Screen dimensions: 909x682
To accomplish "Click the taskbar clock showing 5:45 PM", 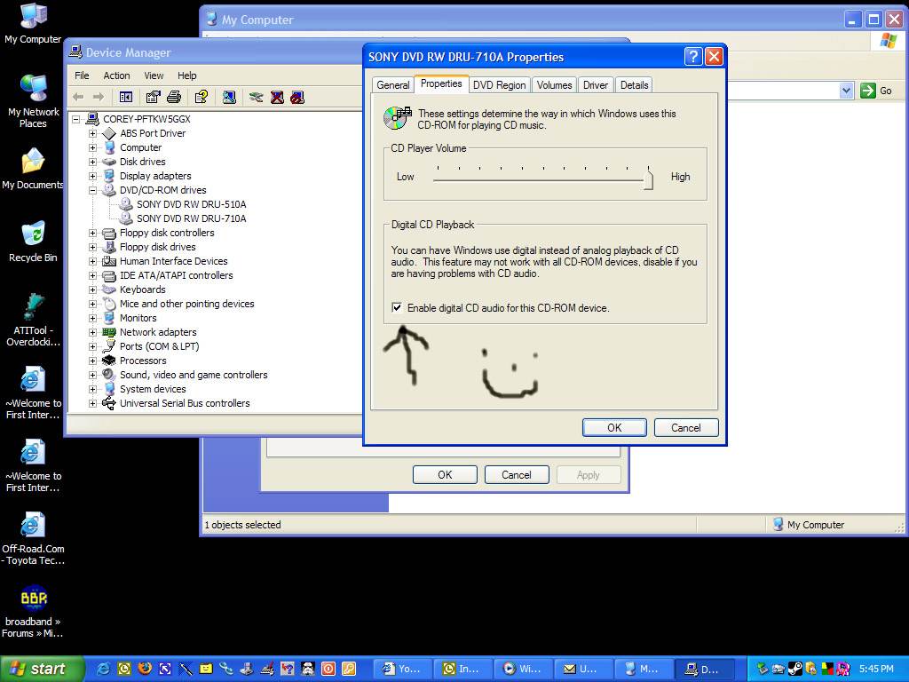I will click(876, 669).
